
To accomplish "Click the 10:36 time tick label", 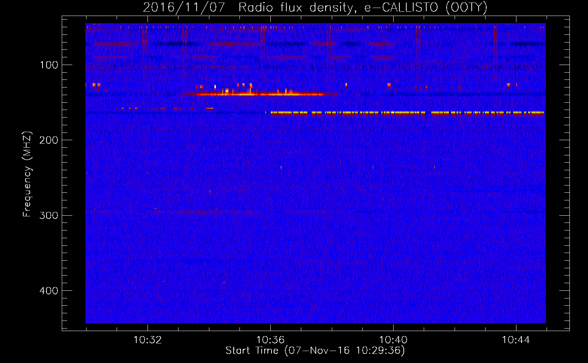I will pyautogui.click(x=270, y=340).
